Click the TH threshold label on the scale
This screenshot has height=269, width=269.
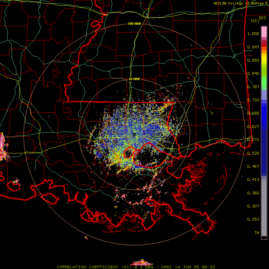(257, 233)
